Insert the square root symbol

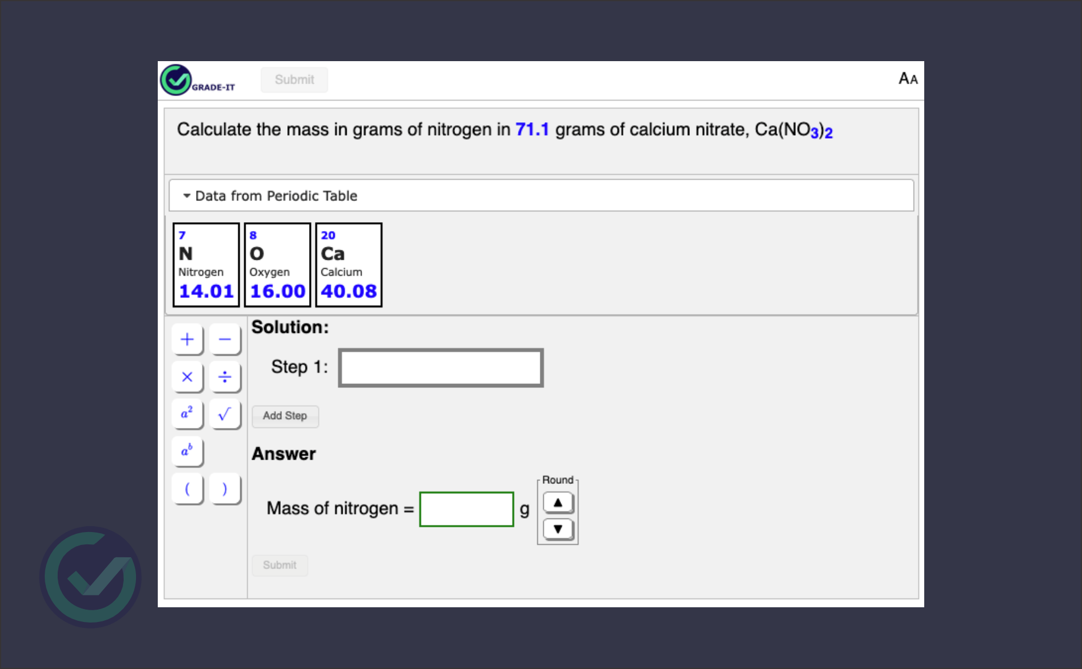tap(225, 414)
